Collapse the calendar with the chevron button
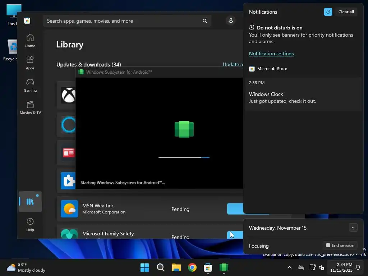368x276 pixels. tap(353, 227)
